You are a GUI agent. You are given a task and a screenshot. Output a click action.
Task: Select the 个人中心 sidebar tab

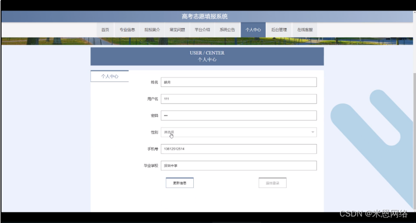click(109, 76)
